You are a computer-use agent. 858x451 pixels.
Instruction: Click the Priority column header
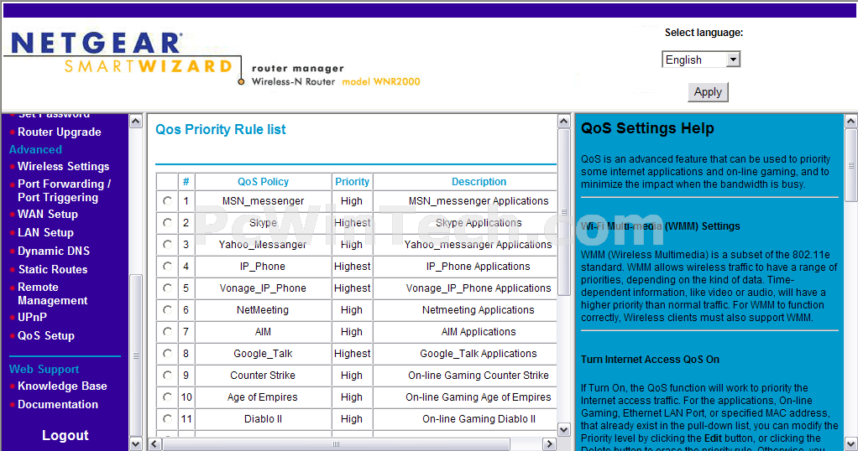352,182
